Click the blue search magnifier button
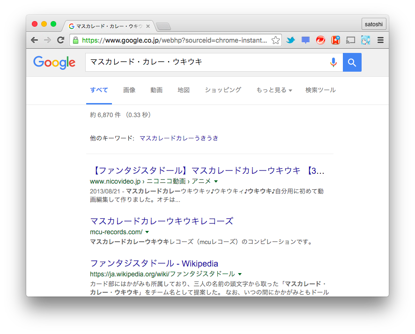This screenshot has width=415, height=334. [x=352, y=62]
